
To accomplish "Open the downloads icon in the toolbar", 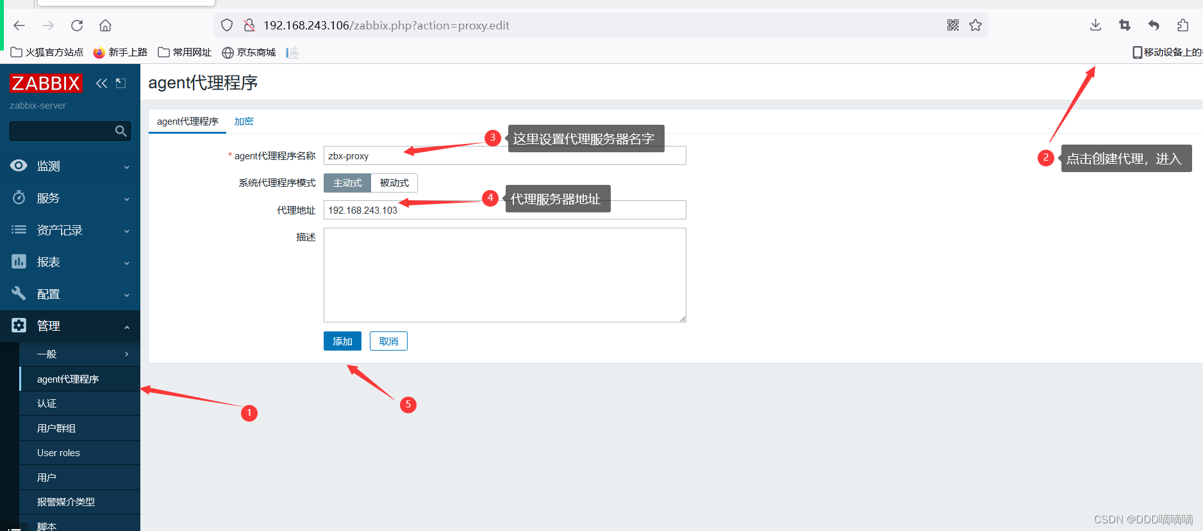I will (x=1095, y=25).
